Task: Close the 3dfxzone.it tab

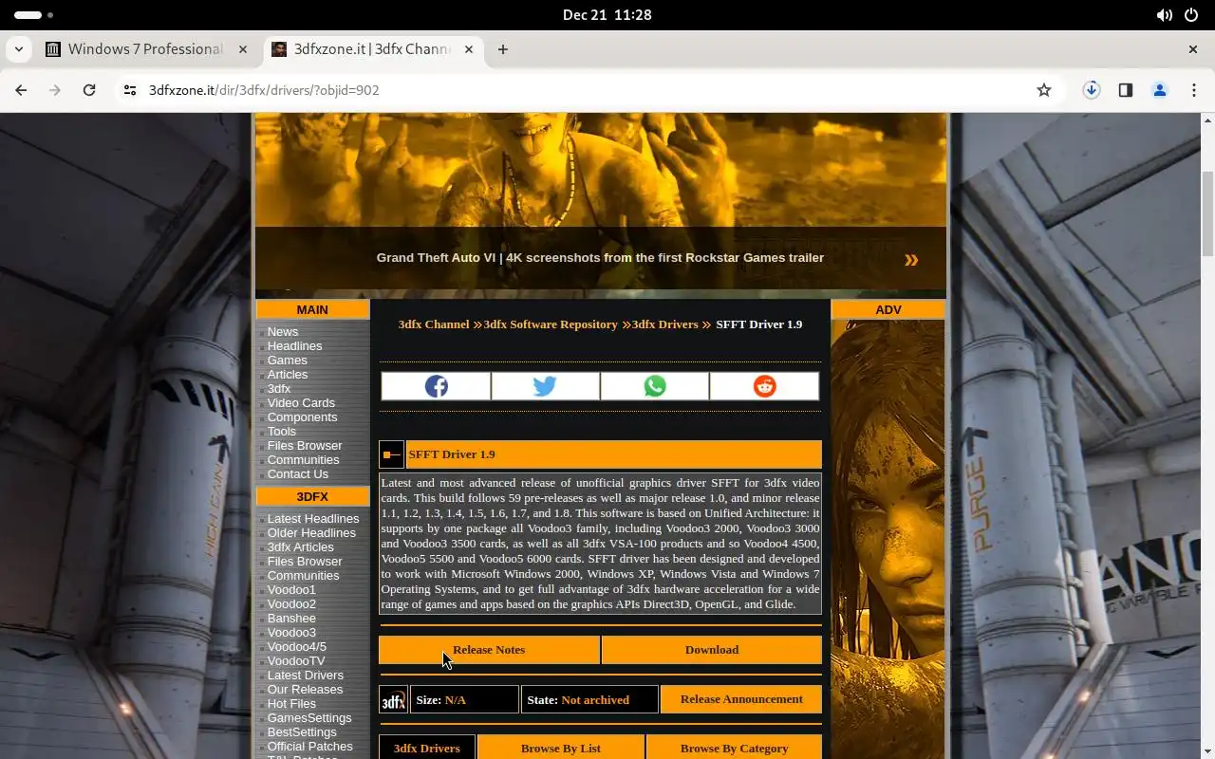Action: coord(469,49)
